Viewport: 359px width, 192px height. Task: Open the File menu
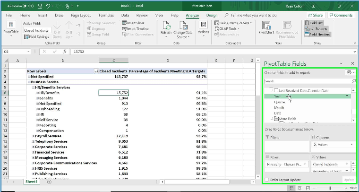tap(9, 15)
